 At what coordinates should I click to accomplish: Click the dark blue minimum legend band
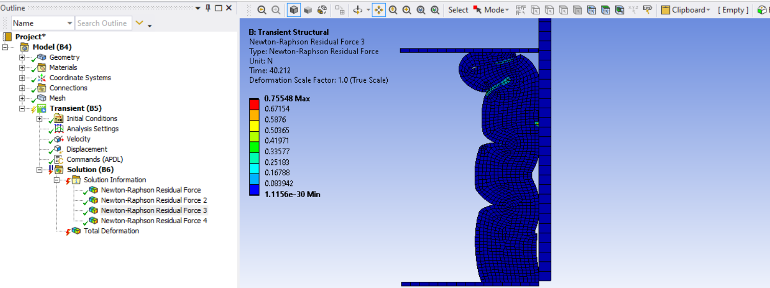(x=254, y=189)
